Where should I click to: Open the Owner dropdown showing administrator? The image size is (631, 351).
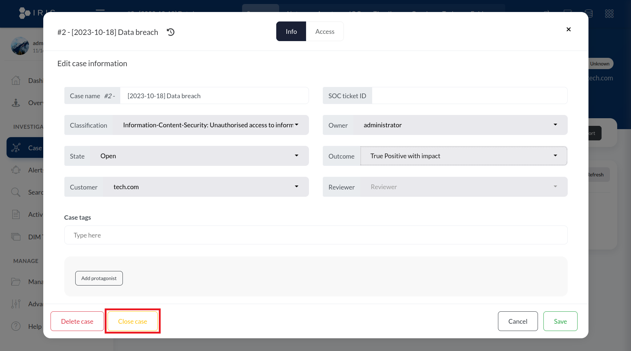tap(460, 125)
